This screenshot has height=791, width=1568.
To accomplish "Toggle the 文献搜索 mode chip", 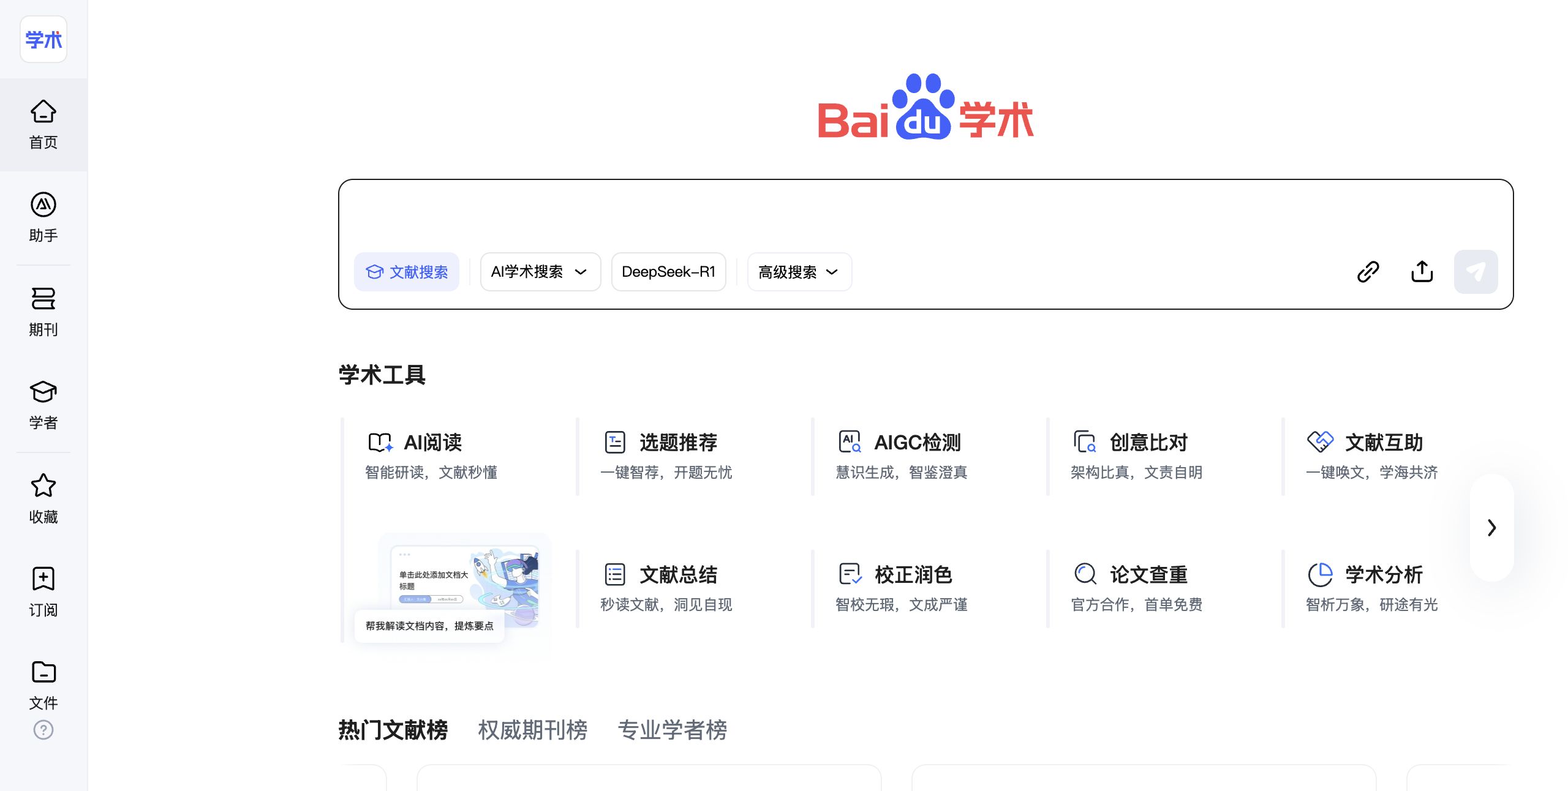I will point(407,272).
